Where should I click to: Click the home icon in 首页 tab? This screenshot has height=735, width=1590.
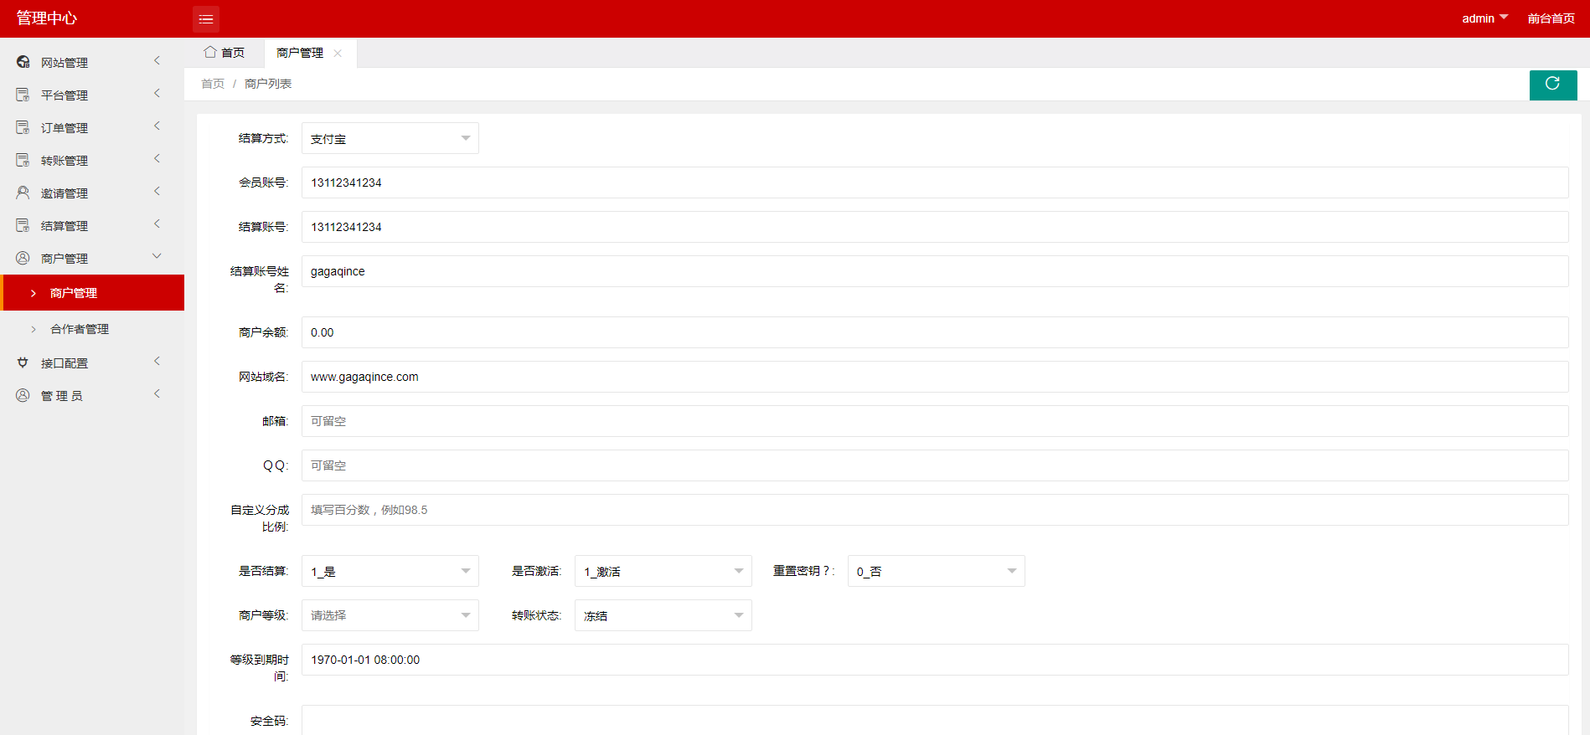pyautogui.click(x=210, y=52)
